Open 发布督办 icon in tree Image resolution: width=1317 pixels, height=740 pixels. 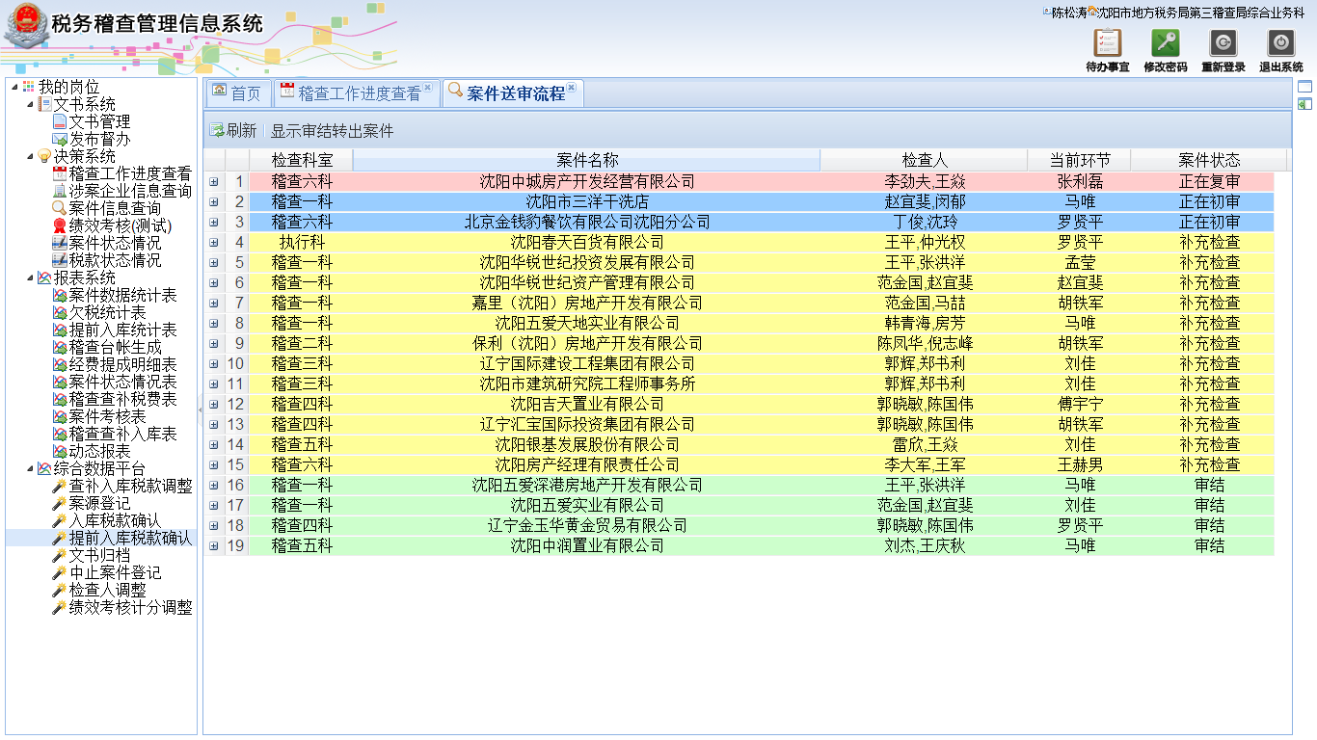(60, 140)
